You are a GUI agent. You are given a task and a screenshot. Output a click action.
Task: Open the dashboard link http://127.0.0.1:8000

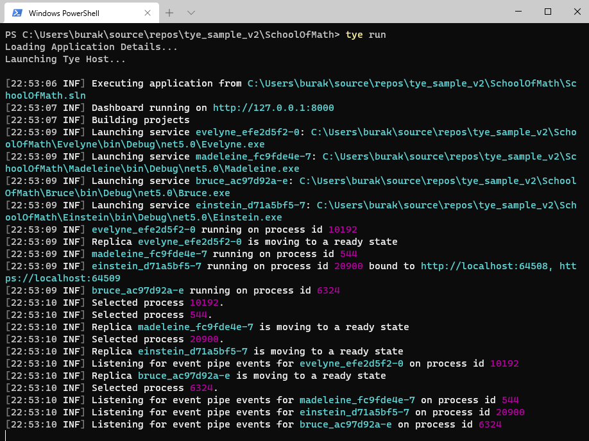[273, 108]
